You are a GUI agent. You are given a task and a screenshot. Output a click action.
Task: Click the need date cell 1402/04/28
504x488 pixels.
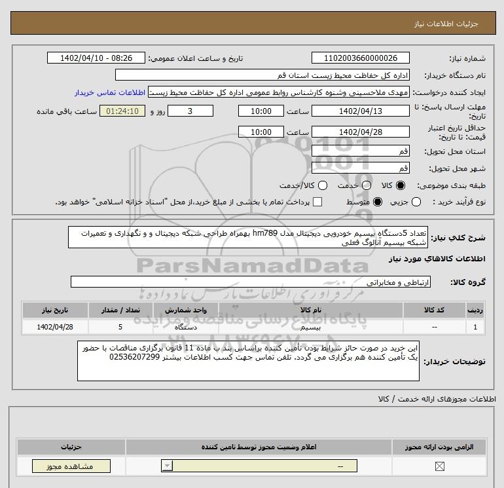[x=55, y=327]
